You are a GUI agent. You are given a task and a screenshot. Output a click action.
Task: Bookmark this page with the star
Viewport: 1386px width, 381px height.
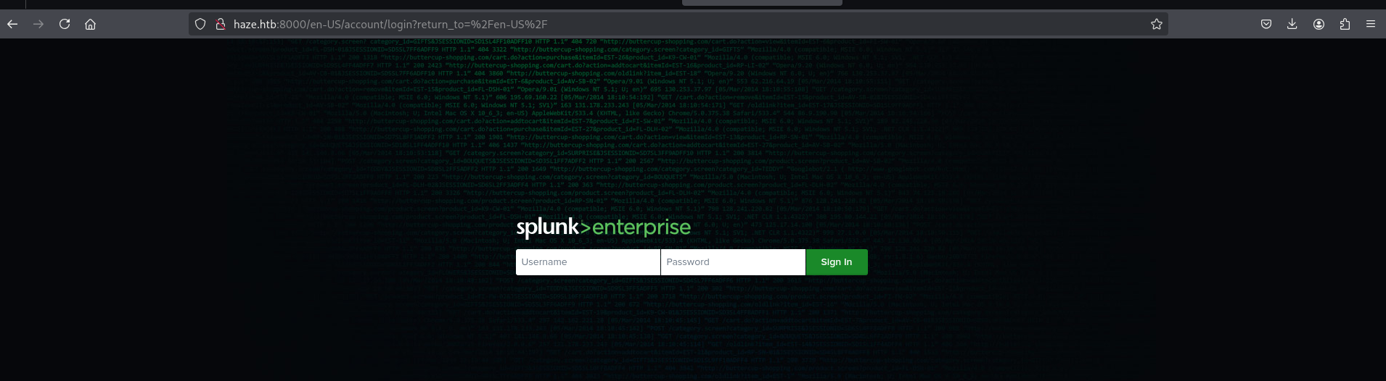coord(1157,24)
